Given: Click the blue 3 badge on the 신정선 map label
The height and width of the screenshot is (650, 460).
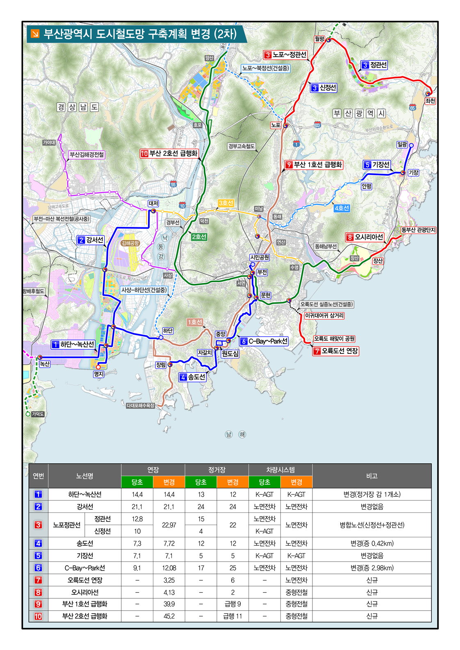Looking at the screenshot, I should click(x=315, y=88).
